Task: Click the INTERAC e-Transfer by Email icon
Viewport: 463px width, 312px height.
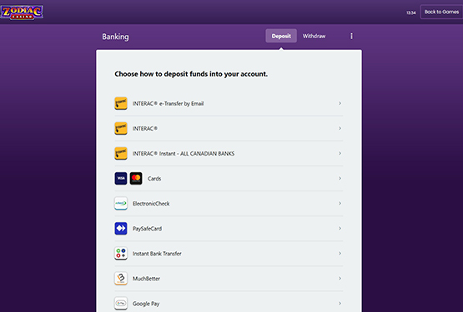Action: (121, 103)
